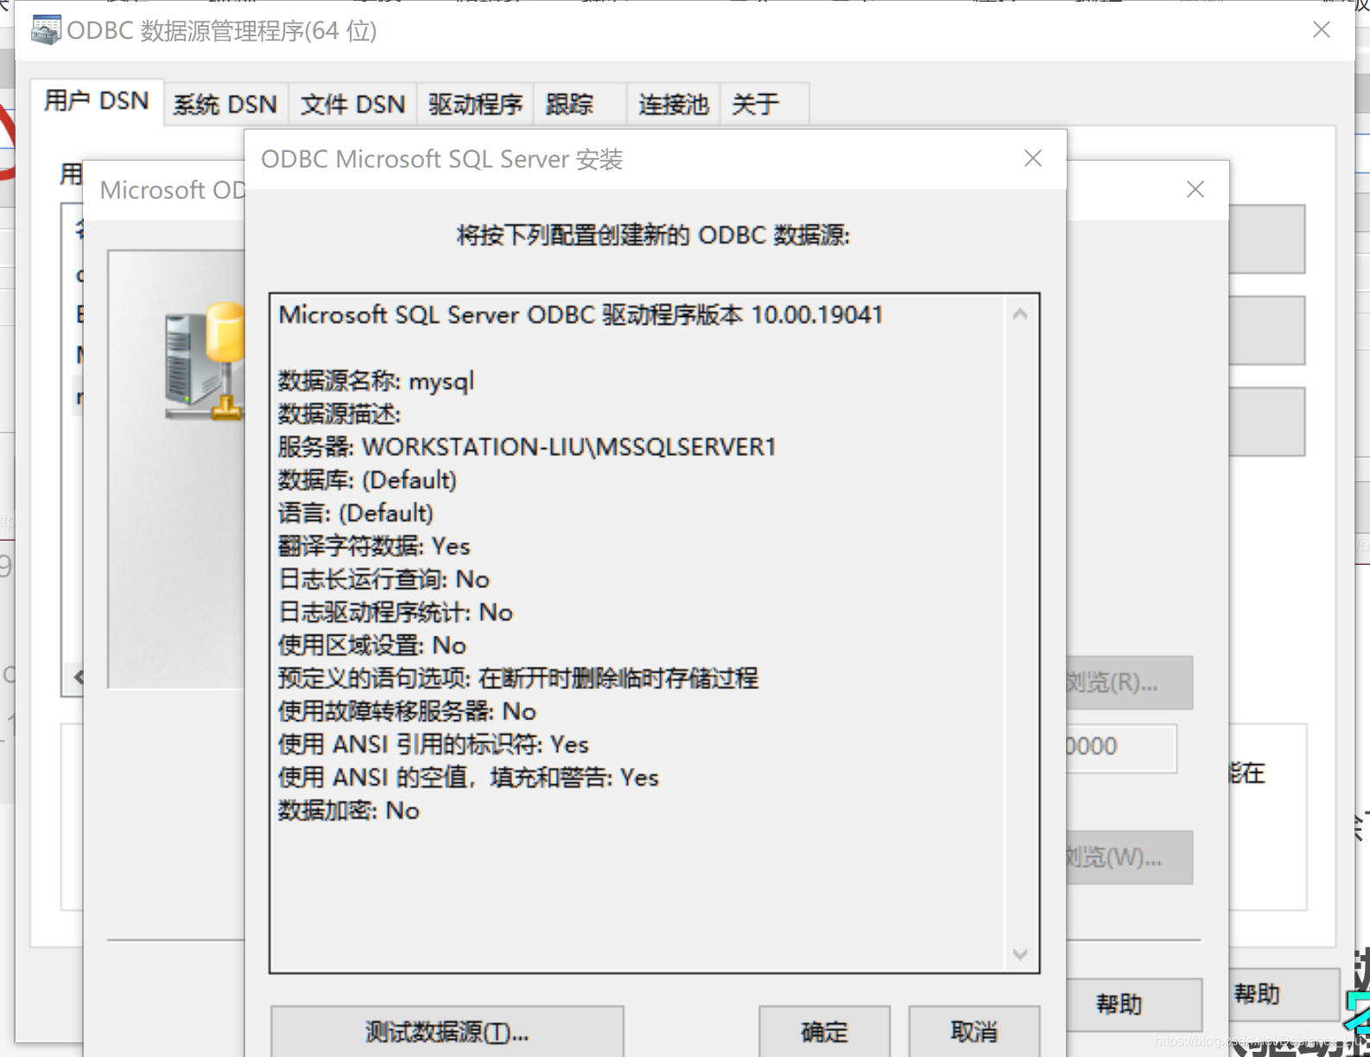Click the text 数据加密: No
Screen dimensions: 1370x1057
(x=349, y=811)
